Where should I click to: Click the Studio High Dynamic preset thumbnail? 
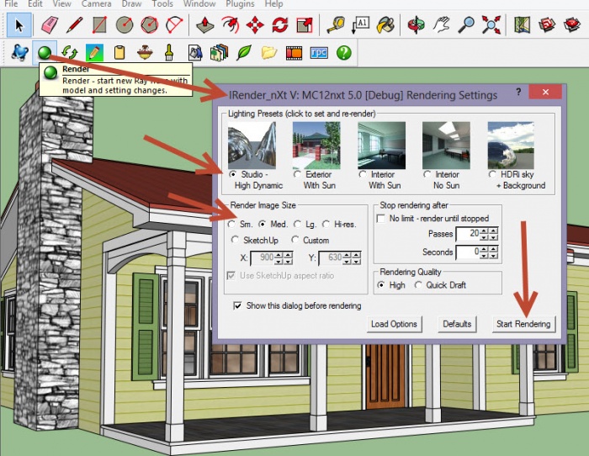coord(252,146)
